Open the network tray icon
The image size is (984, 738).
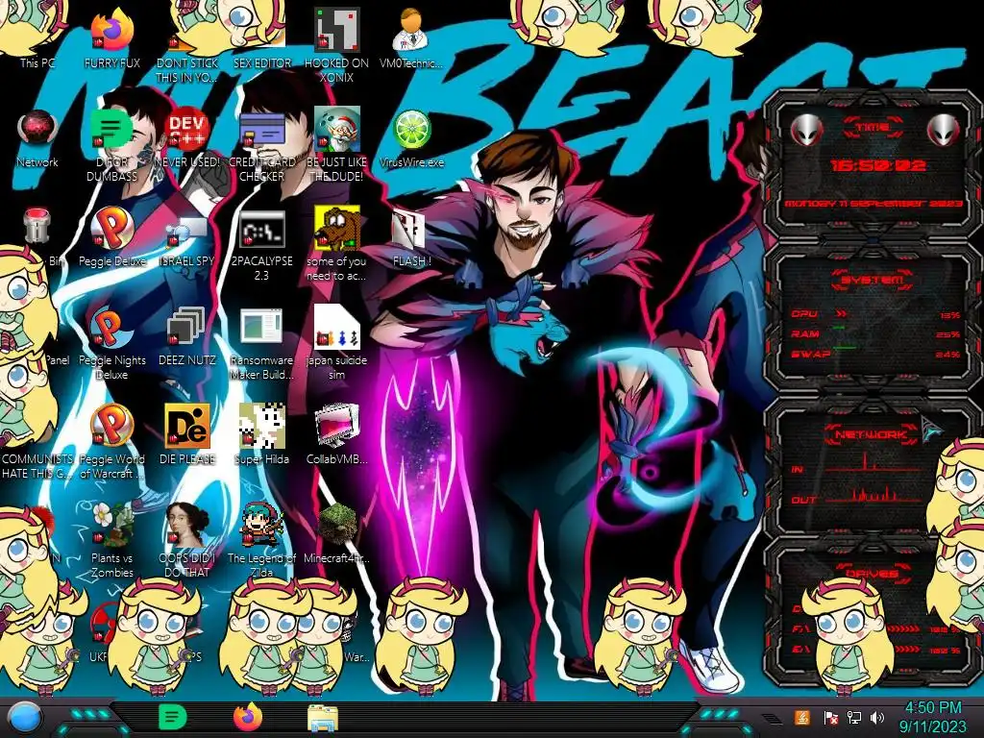click(x=853, y=717)
